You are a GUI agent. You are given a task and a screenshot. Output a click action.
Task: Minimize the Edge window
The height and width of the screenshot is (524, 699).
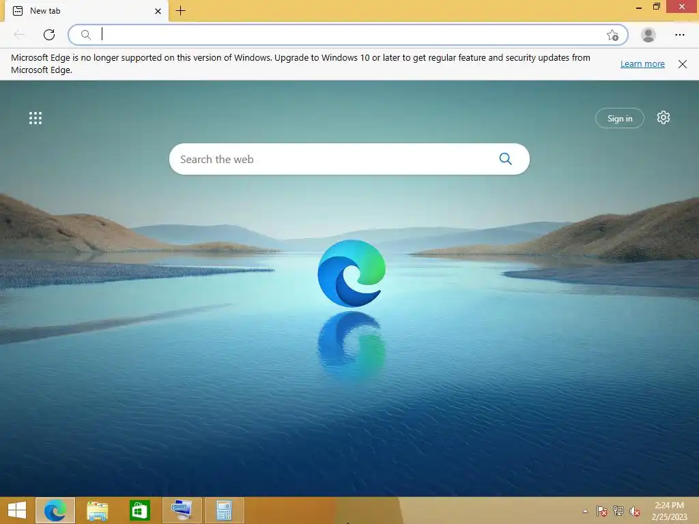[638, 8]
